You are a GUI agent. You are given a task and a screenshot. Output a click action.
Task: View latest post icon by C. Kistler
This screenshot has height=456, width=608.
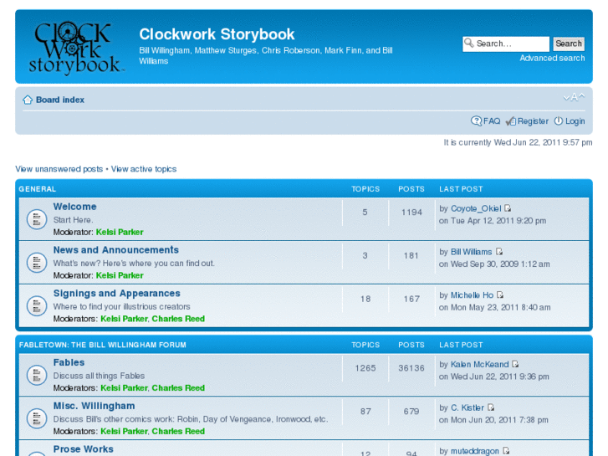click(491, 407)
